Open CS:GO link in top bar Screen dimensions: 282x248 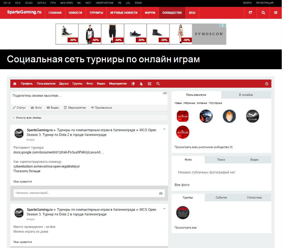pyautogui.click(x=29, y=3)
